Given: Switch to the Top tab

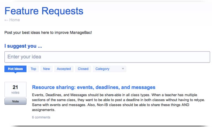Looking at the screenshot, I should (33, 69).
